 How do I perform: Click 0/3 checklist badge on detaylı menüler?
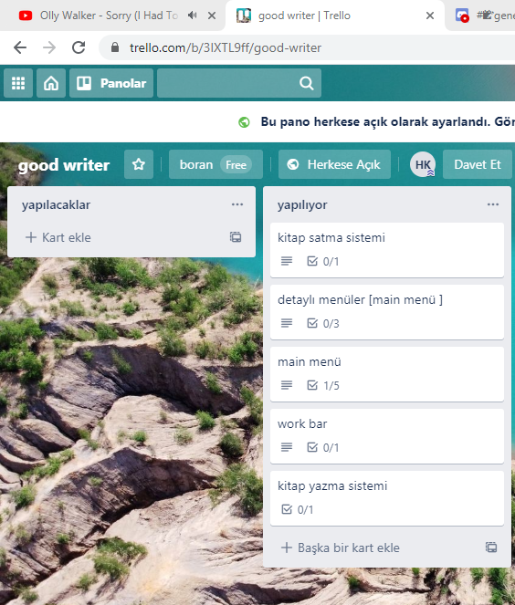(323, 323)
